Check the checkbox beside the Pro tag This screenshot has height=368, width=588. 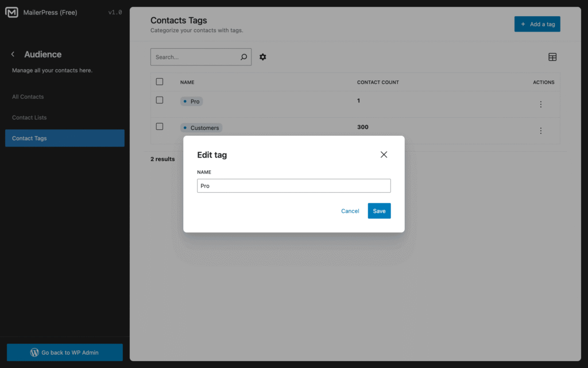pyautogui.click(x=159, y=100)
